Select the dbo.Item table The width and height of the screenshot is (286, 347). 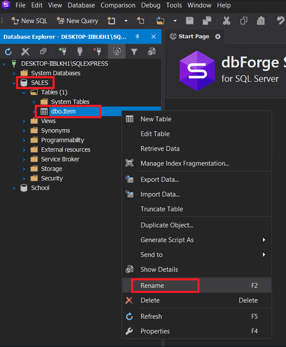click(63, 112)
